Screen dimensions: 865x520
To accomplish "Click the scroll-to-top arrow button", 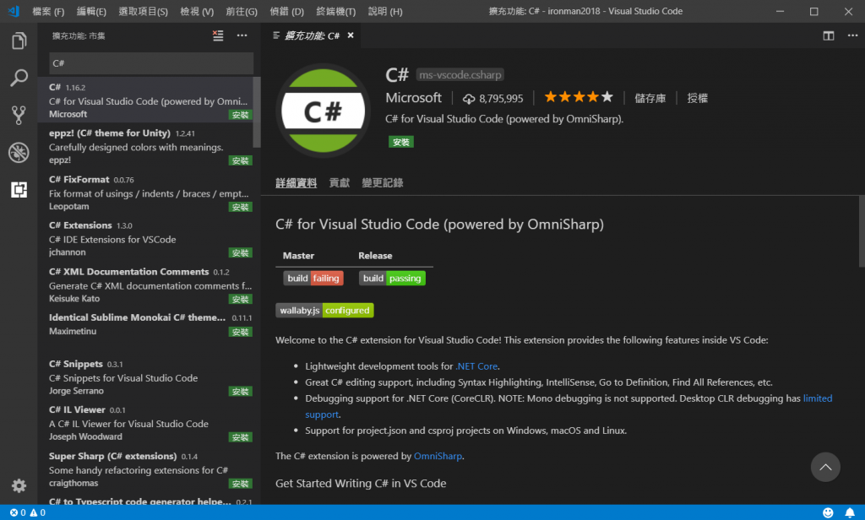I will (x=825, y=467).
